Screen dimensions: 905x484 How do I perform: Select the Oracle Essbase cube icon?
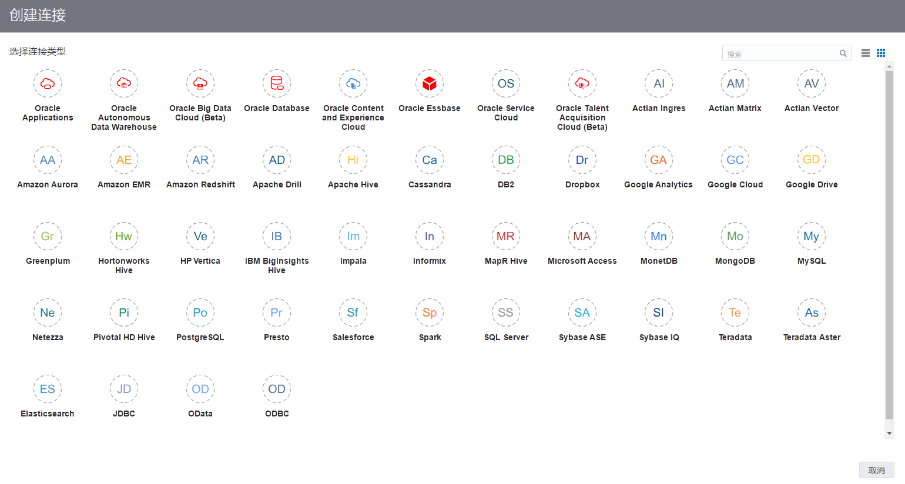tap(430, 83)
